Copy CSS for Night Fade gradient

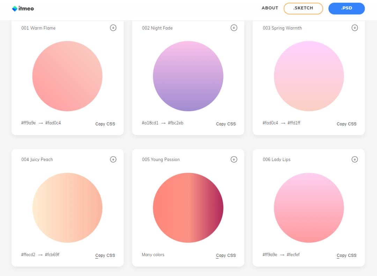[226, 124]
